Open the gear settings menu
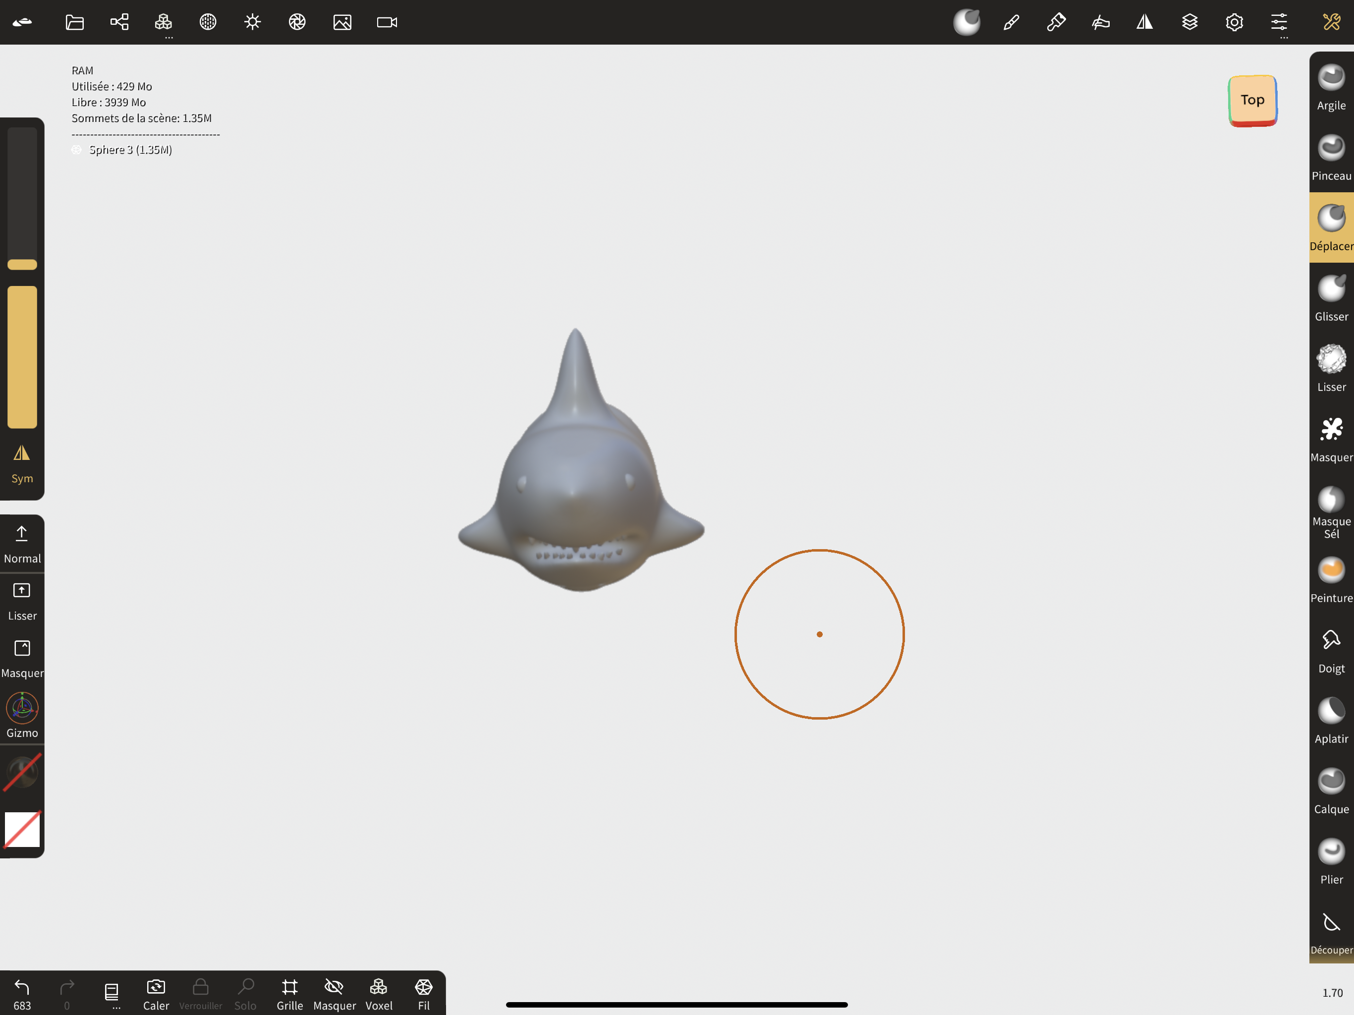The width and height of the screenshot is (1354, 1015). coord(1234,23)
